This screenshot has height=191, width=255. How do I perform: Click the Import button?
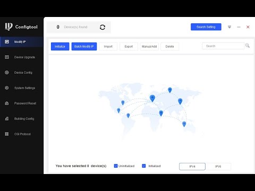pyautogui.click(x=108, y=47)
